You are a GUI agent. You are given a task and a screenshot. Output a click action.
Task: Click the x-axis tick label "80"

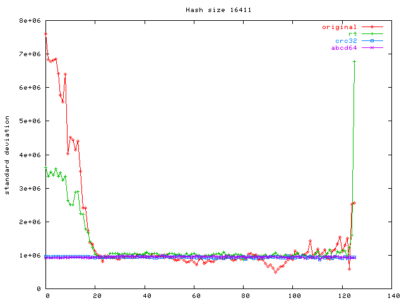tap(246, 296)
